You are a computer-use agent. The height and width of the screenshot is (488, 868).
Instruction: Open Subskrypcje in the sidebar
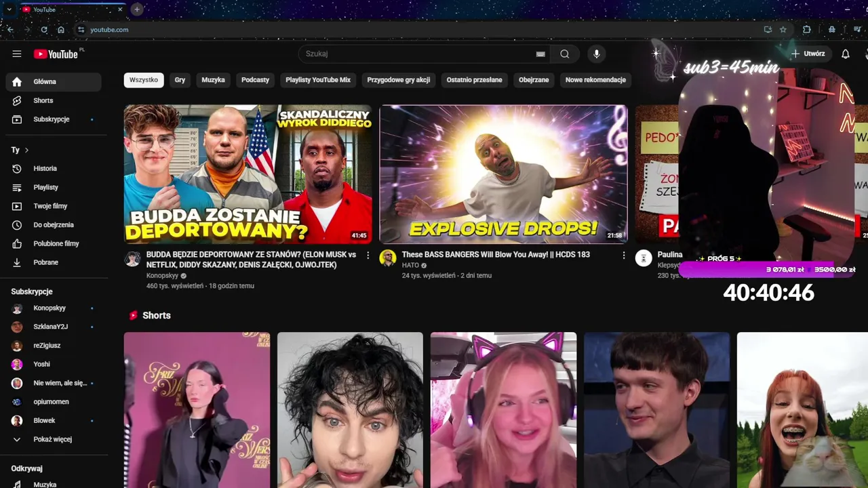tap(54, 119)
